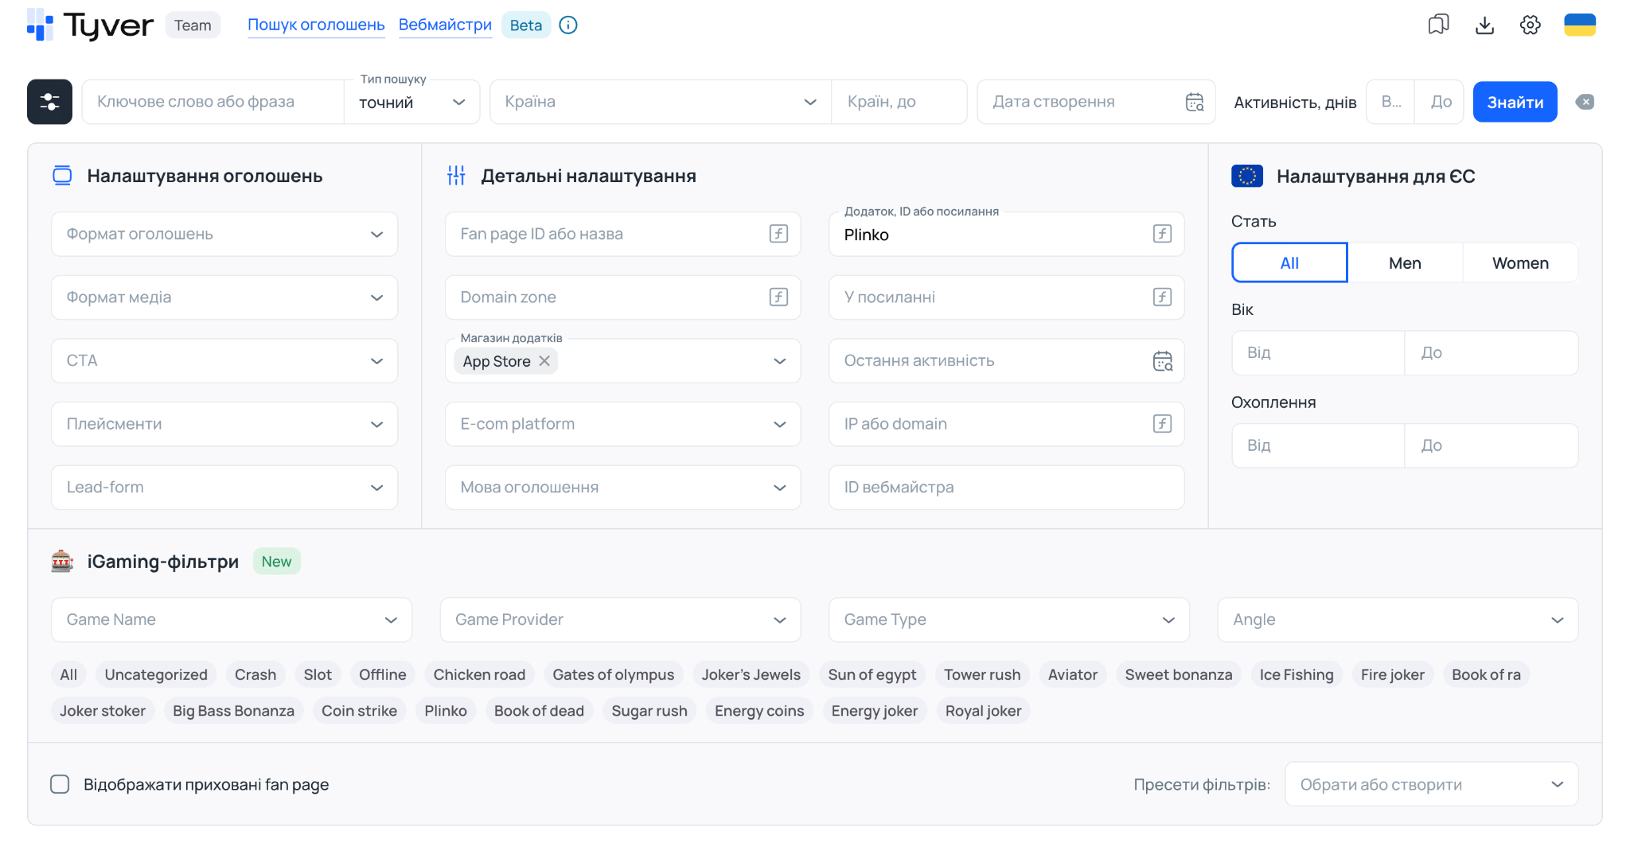The image size is (1630, 847).
Task: Click the EU flag icon
Action: point(1247,176)
